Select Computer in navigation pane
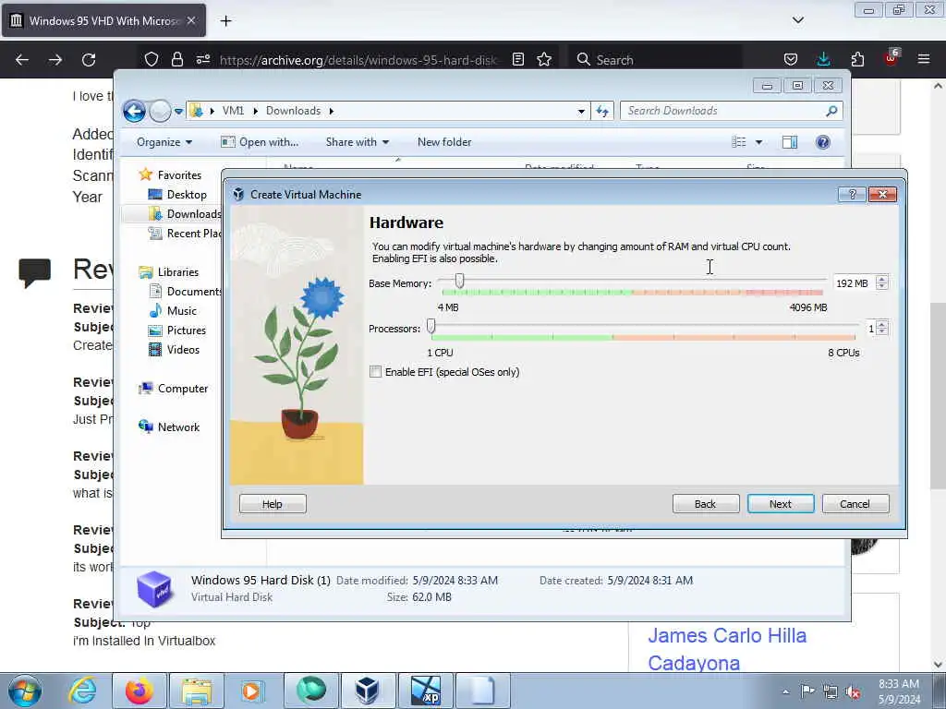Screen dimensions: 946x709 pyautogui.click(x=182, y=389)
